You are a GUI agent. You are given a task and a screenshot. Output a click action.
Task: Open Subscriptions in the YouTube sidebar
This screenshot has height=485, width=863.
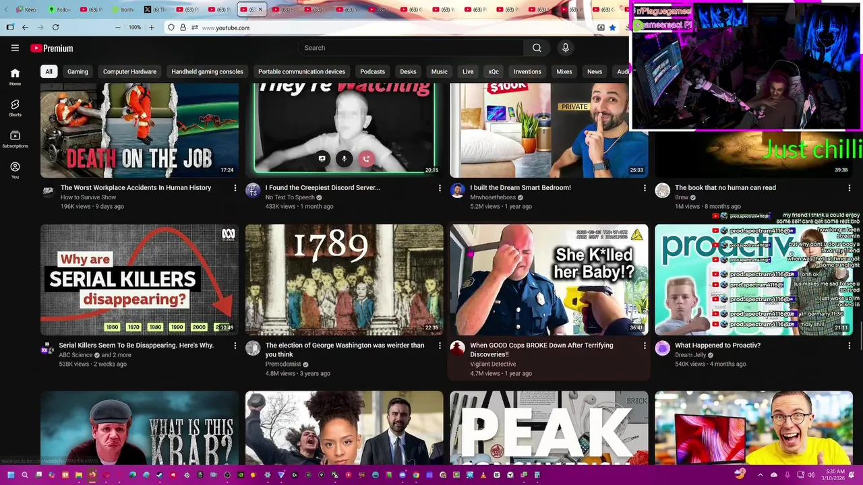(x=15, y=139)
